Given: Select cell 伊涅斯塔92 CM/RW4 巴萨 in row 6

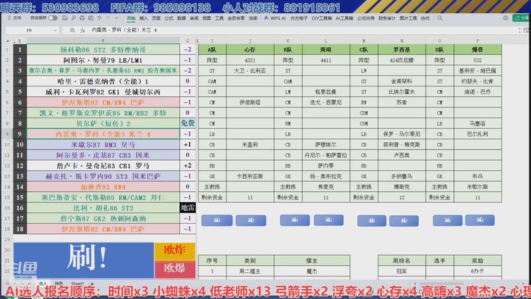Looking at the screenshot, I should click(103, 102).
